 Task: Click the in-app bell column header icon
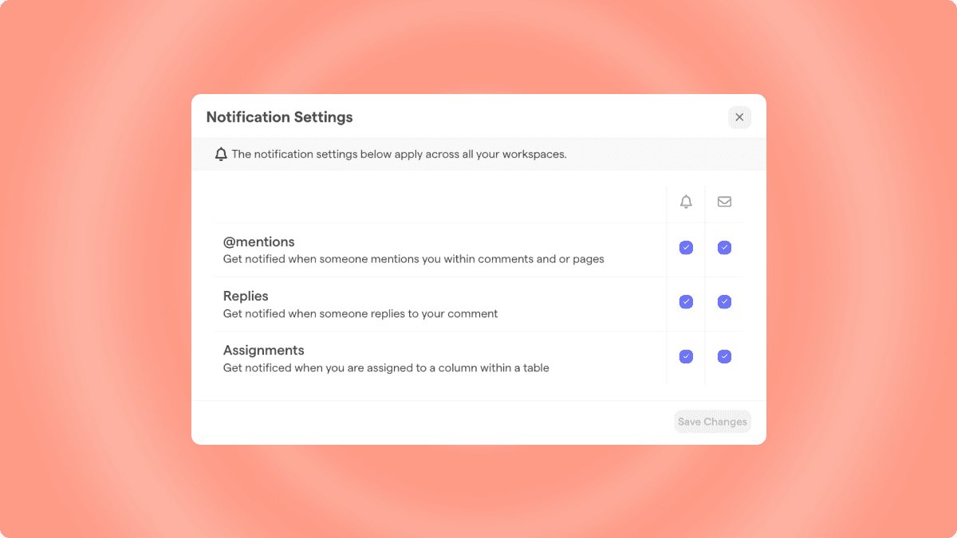coord(686,202)
